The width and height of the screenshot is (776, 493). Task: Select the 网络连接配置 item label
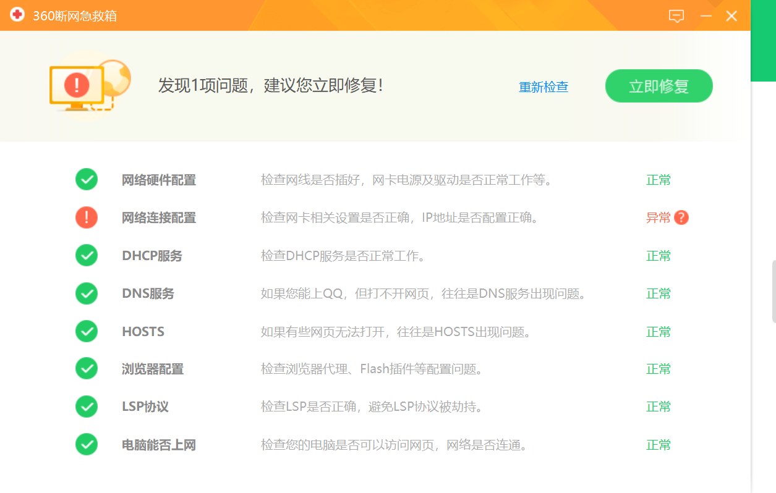click(159, 218)
